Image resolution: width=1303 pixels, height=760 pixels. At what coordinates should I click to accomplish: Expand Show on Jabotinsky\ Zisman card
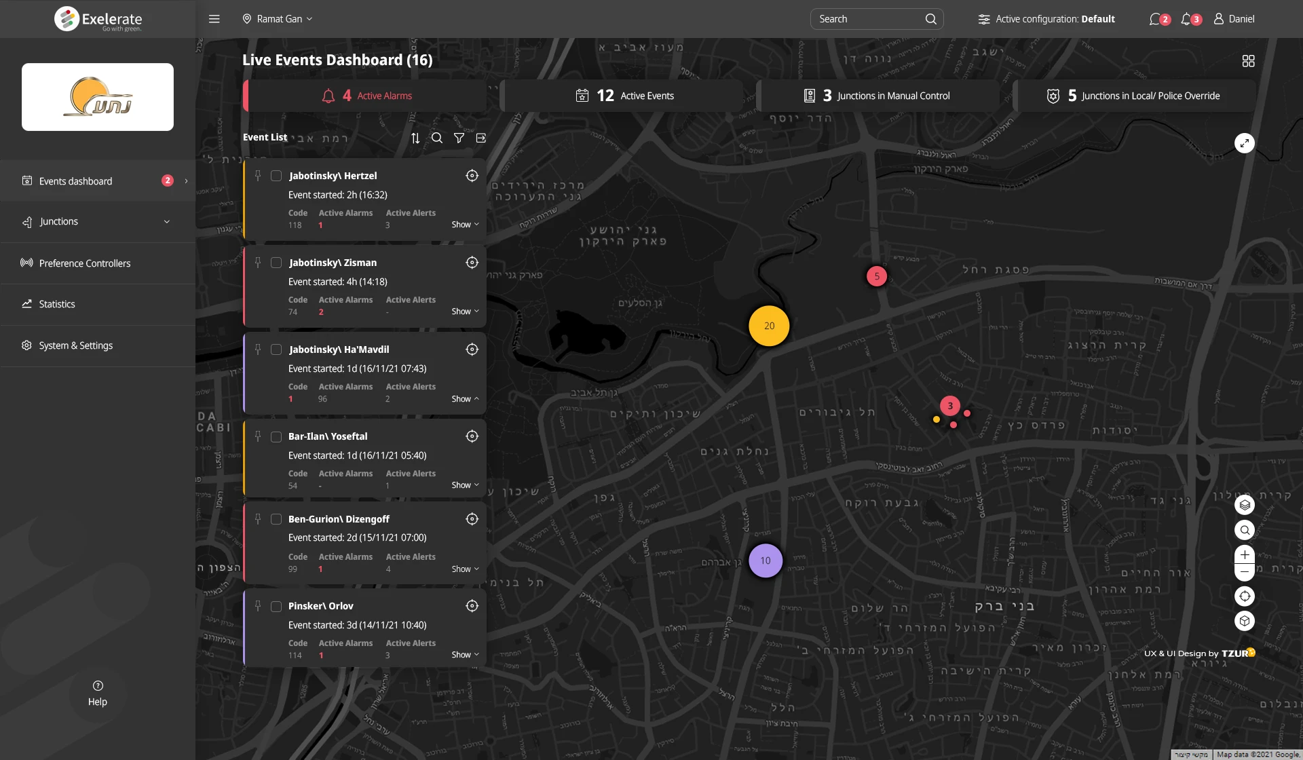coord(466,311)
